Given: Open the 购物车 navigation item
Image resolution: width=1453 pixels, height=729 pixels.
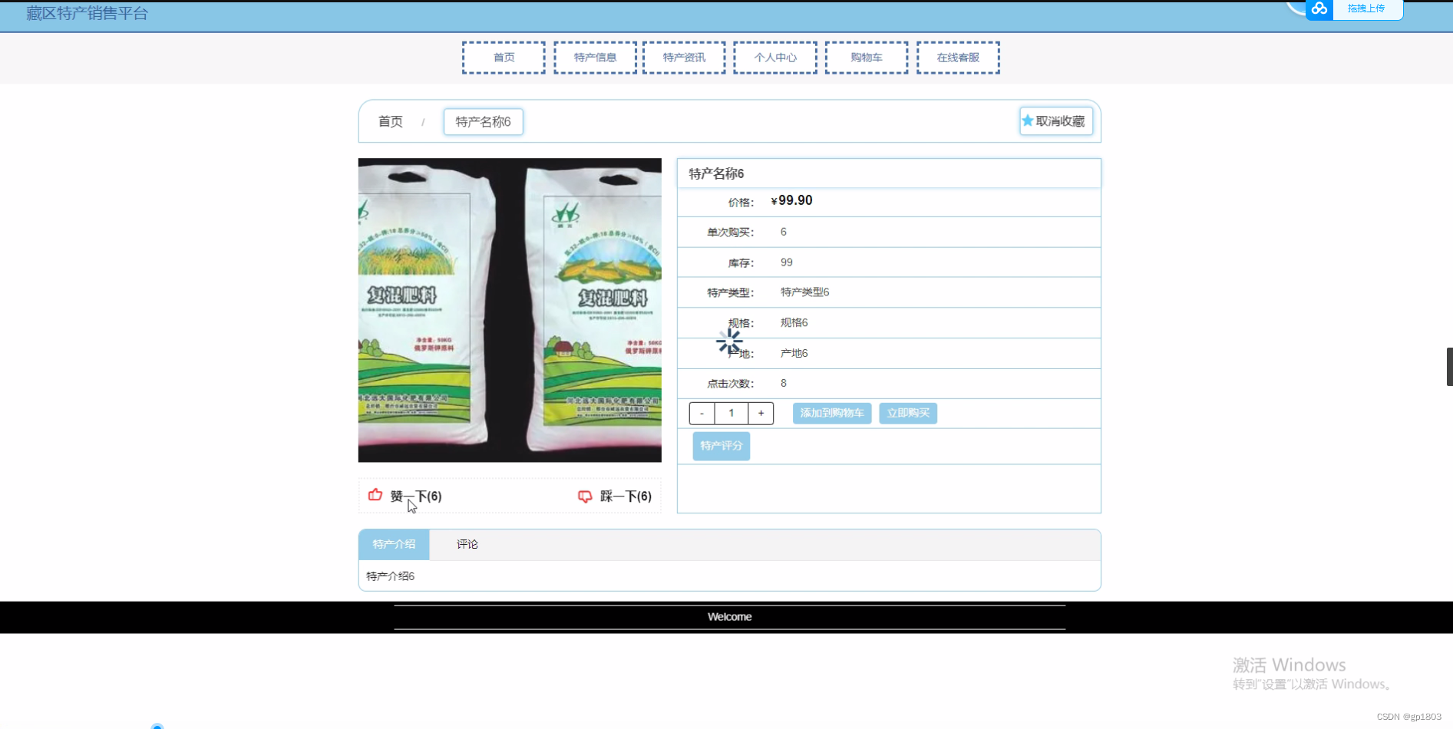Looking at the screenshot, I should pos(866,57).
